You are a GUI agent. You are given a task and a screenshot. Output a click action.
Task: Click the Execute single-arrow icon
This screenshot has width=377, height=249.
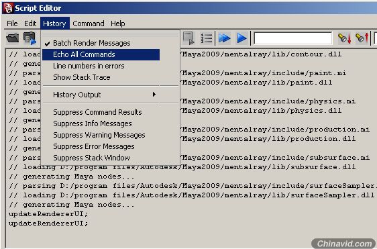(x=241, y=38)
